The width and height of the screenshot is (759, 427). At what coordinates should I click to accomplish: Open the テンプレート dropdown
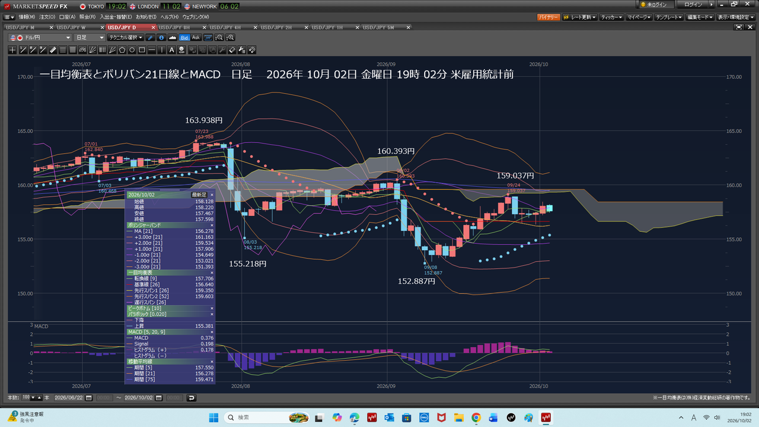(668, 17)
